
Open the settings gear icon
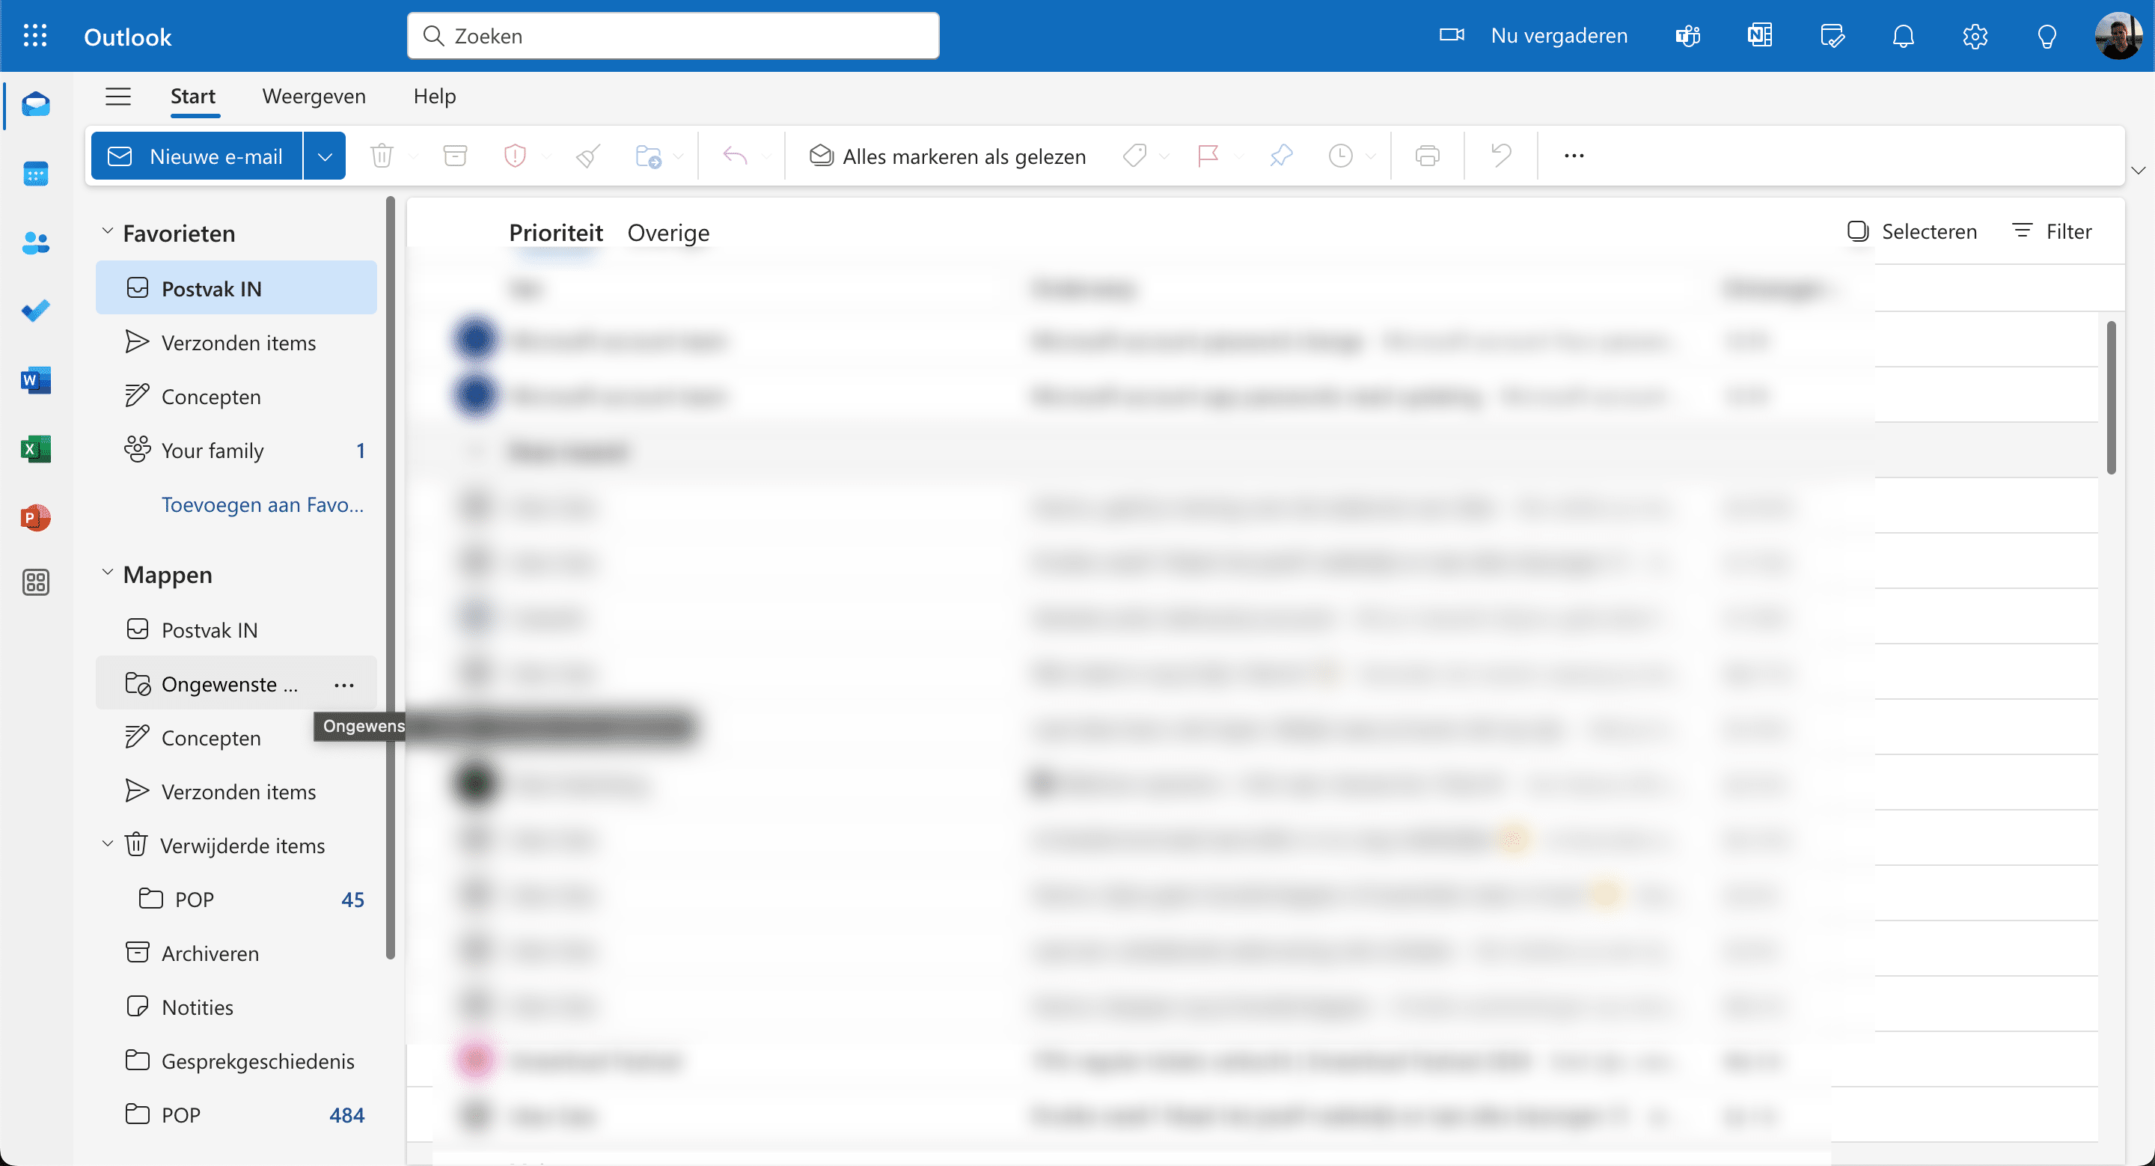[1975, 36]
